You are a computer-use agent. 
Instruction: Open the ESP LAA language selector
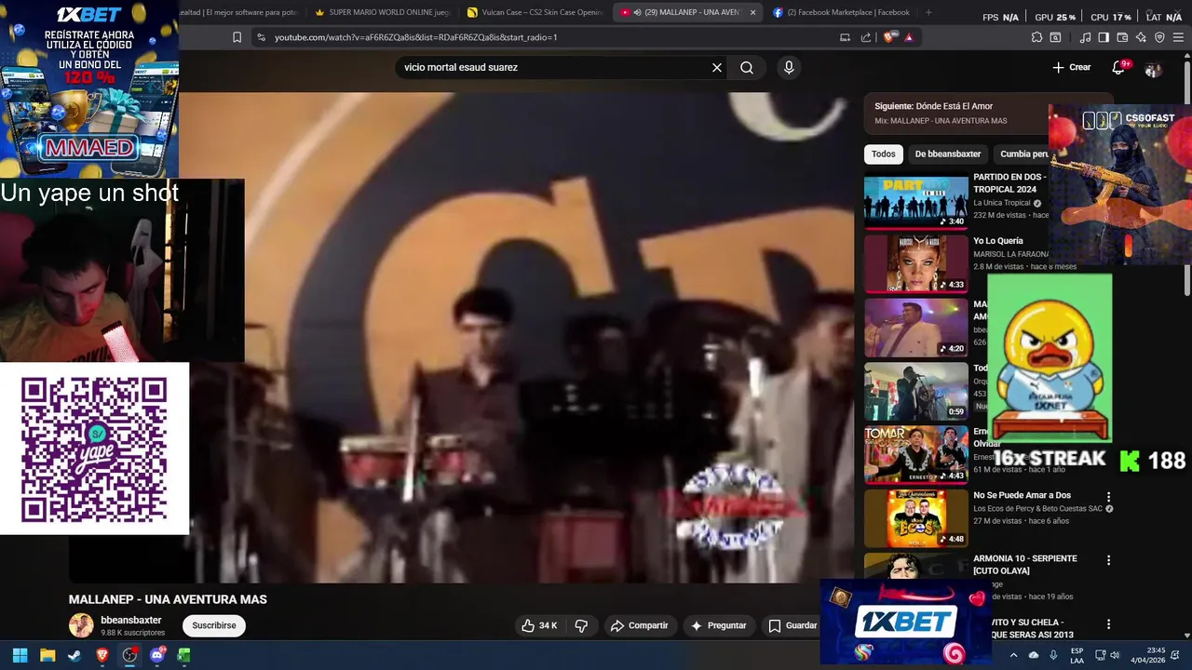click(1077, 655)
